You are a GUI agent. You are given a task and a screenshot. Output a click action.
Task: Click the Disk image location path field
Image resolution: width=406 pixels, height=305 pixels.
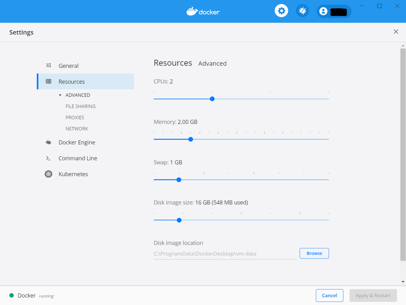point(225,254)
